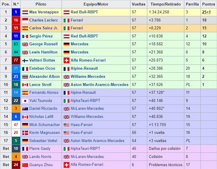The height and width of the screenshot is (169, 217).
Task: Click the Finland flag beside Valtteri Bottas
Action: click(25, 61)
